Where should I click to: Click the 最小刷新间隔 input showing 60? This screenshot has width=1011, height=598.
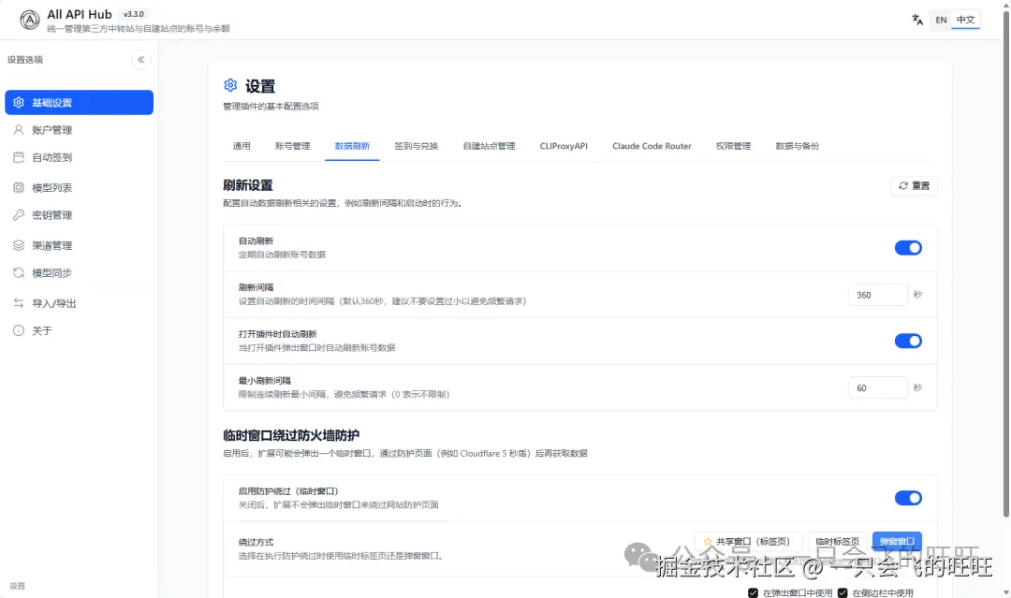(878, 388)
